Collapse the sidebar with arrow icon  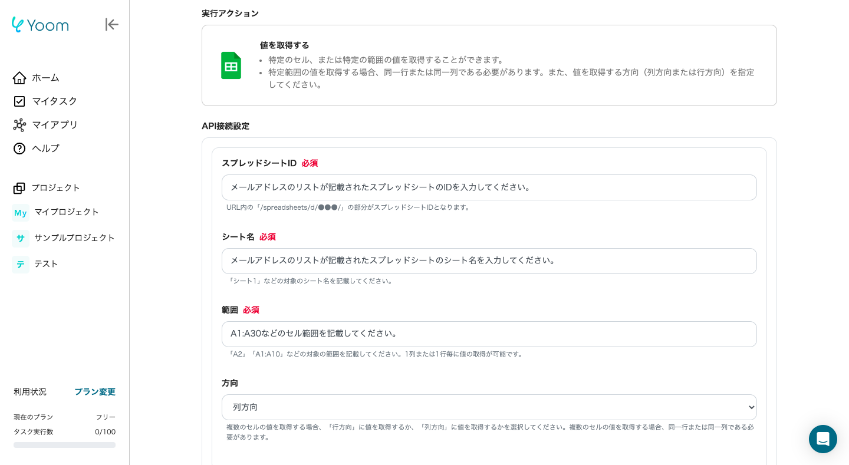coord(111,24)
